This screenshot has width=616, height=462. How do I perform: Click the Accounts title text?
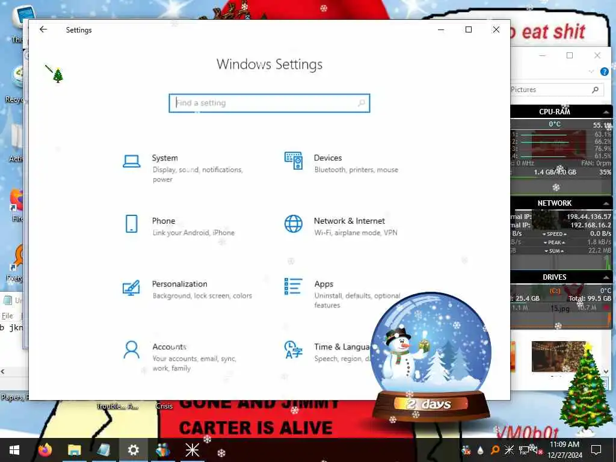coord(169,347)
